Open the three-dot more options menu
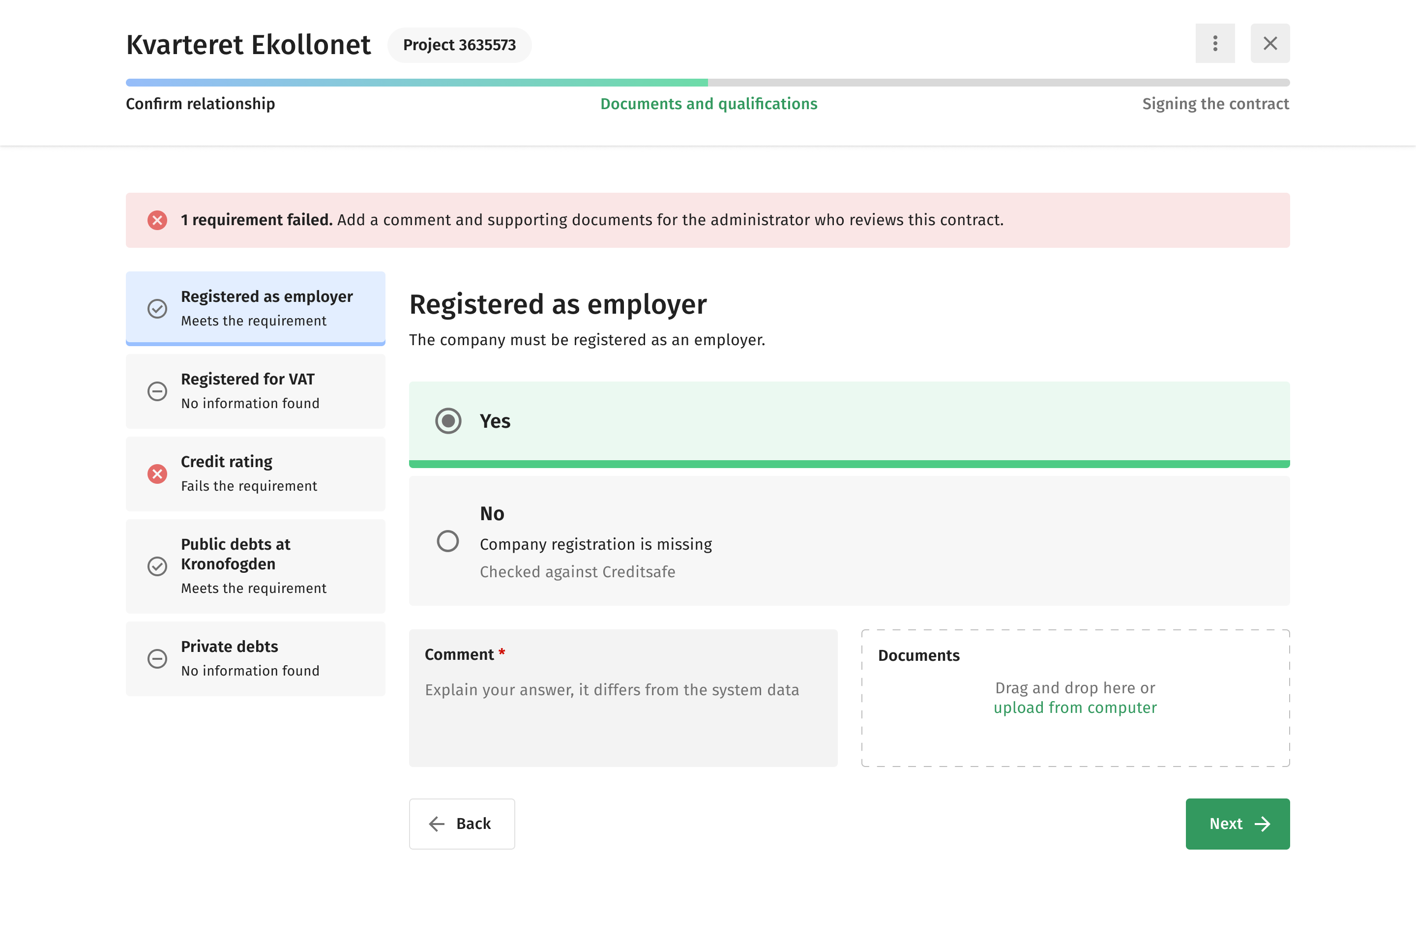Viewport: 1416px width, 944px height. [1215, 43]
